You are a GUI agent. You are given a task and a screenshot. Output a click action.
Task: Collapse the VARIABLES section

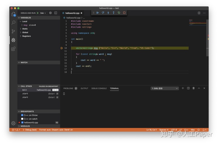(x=39, y=18)
